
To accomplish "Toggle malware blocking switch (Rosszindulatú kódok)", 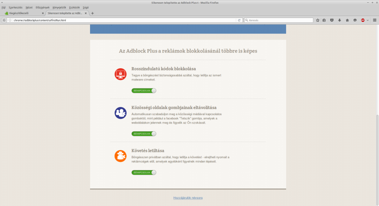I will point(144,90).
